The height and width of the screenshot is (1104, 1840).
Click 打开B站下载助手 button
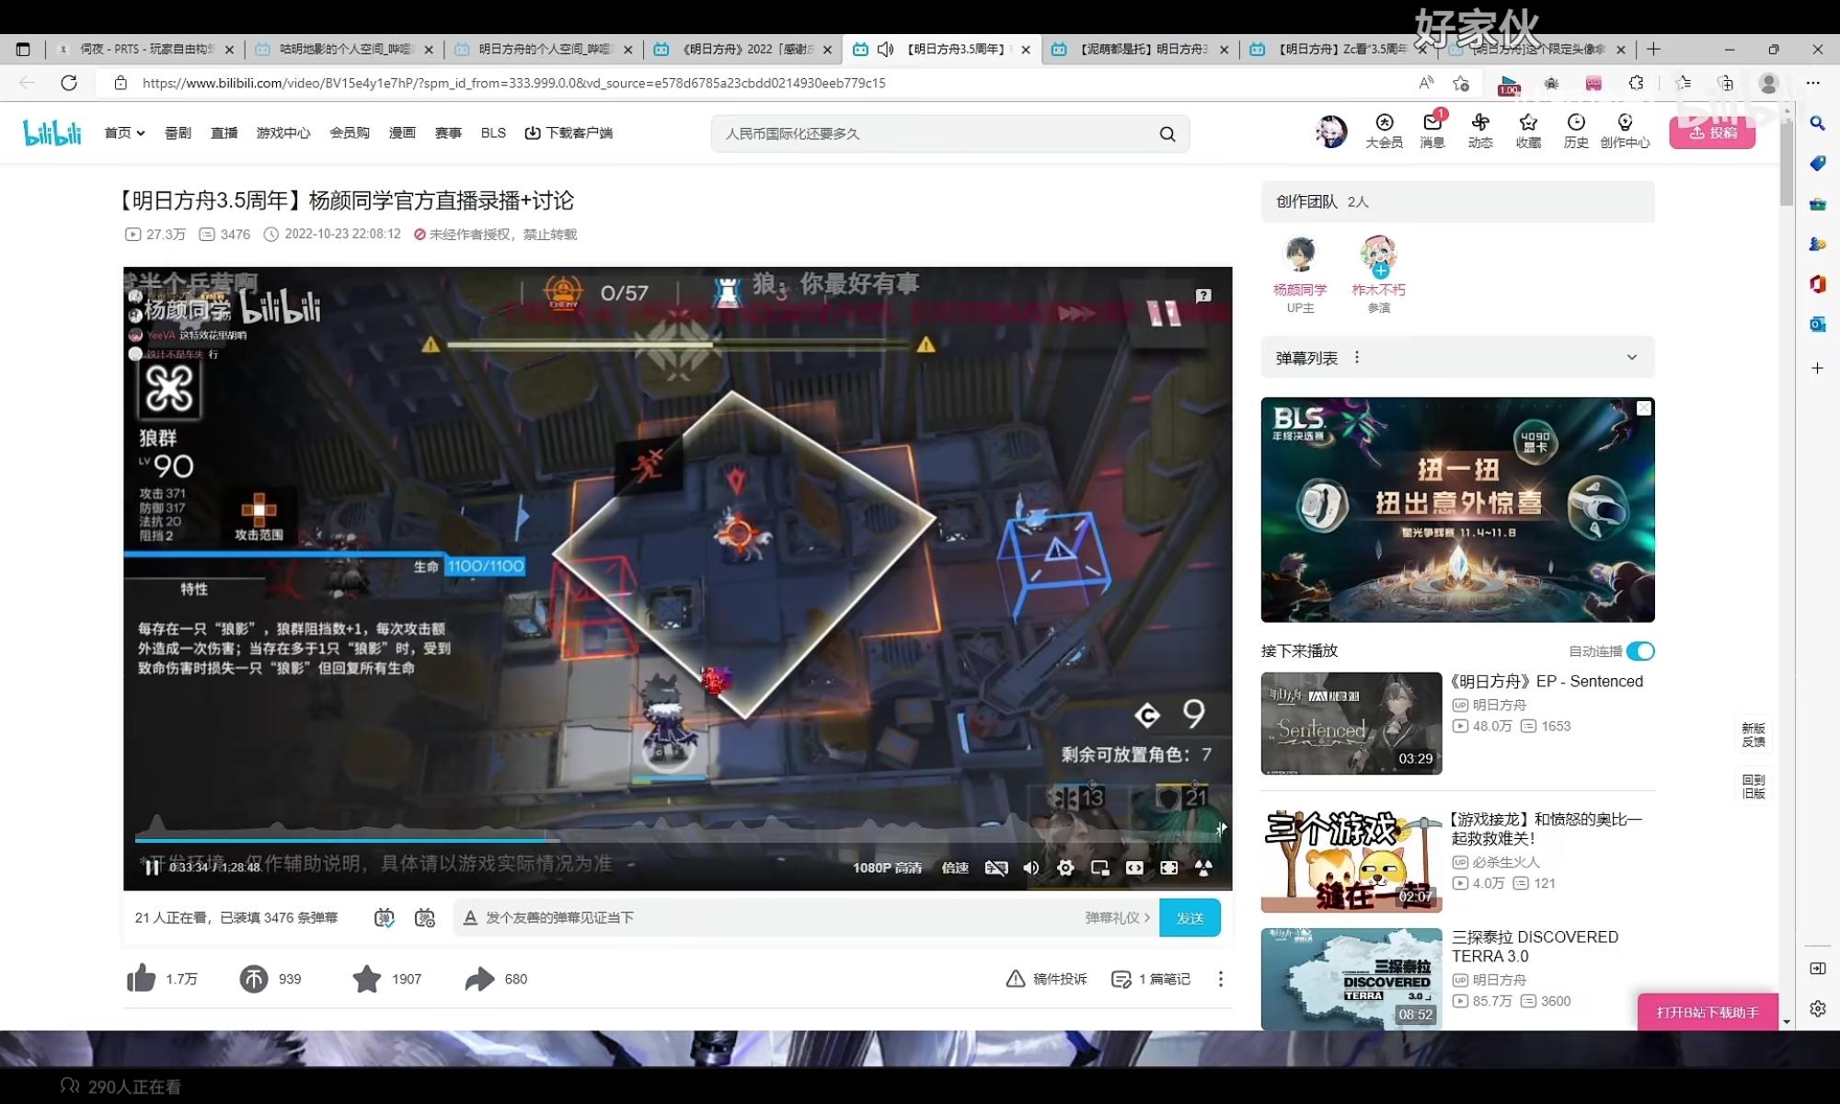pos(1708,1012)
